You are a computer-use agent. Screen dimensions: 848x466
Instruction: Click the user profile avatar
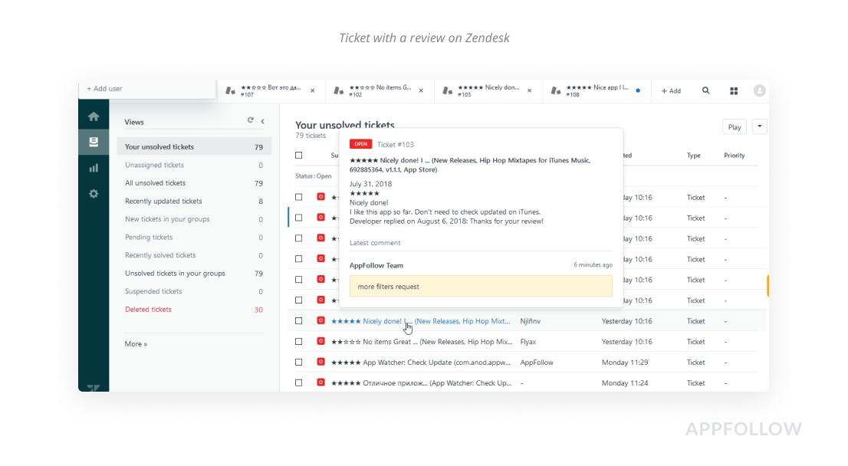pos(759,90)
